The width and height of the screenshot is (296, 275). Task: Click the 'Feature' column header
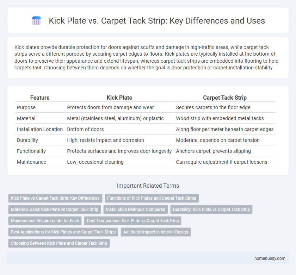(40, 98)
